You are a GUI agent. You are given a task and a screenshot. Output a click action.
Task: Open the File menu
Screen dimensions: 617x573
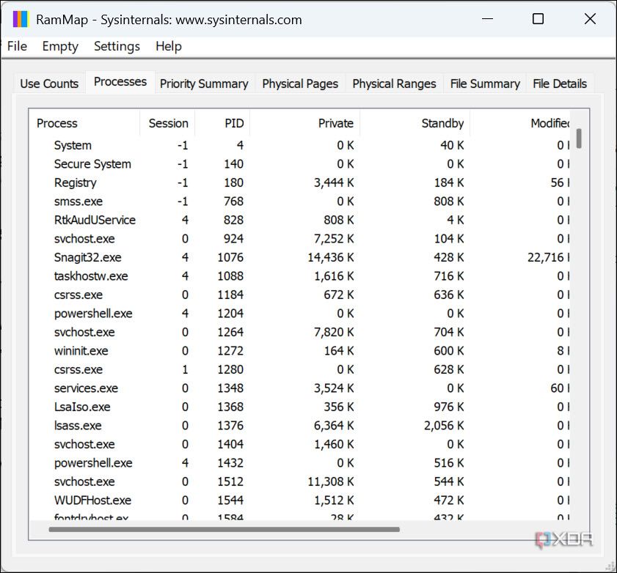click(x=16, y=46)
